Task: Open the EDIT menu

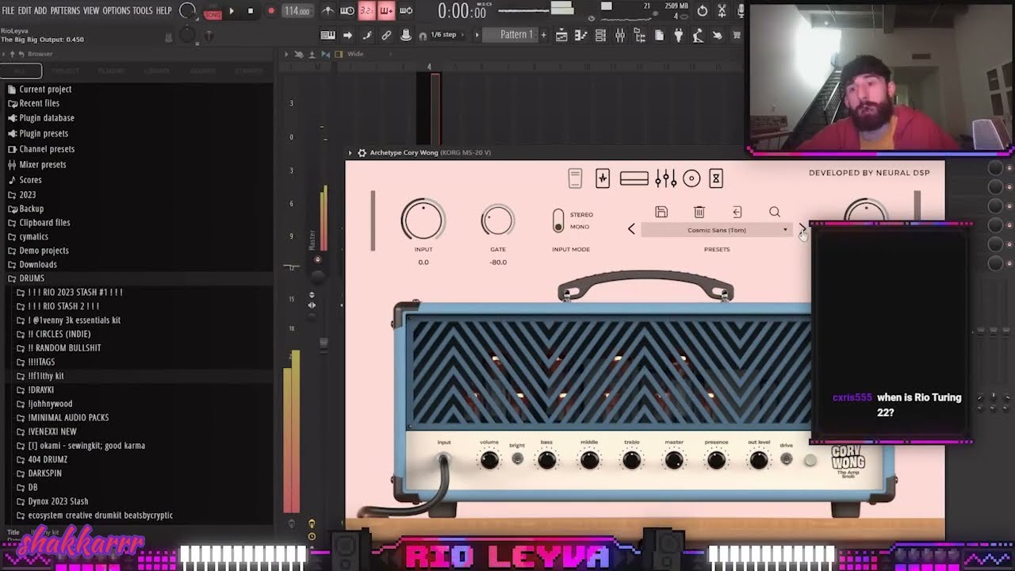Action: click(25, 10)
